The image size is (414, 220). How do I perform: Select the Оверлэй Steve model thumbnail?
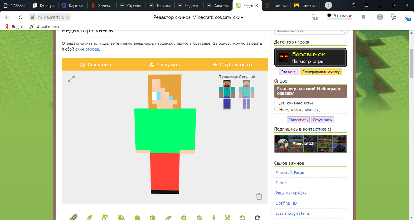247,94
